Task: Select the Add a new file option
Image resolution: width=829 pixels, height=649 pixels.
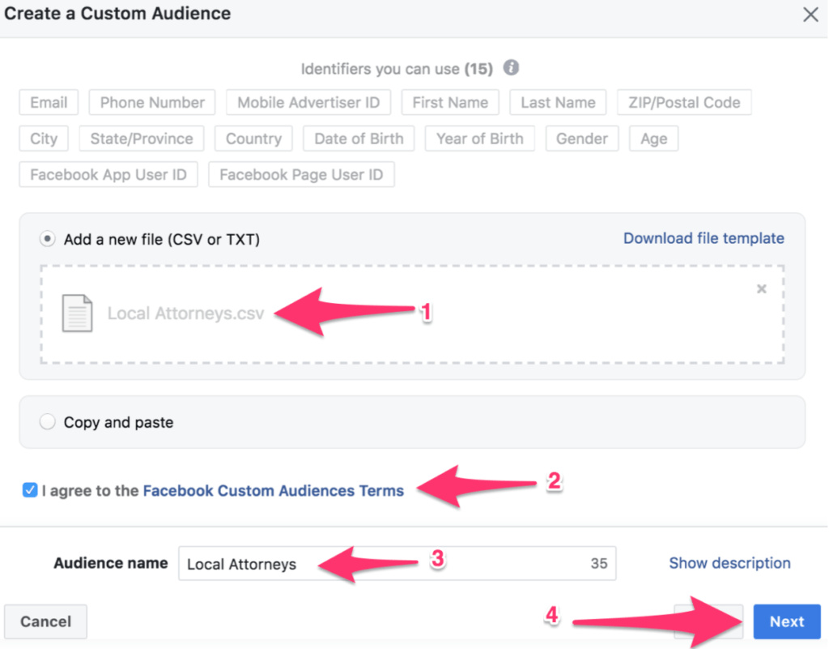Action: (47, 238)
